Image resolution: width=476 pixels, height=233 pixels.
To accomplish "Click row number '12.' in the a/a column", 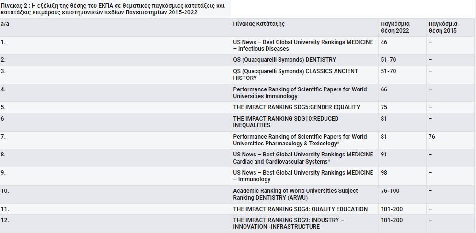I will coord(5,220).
